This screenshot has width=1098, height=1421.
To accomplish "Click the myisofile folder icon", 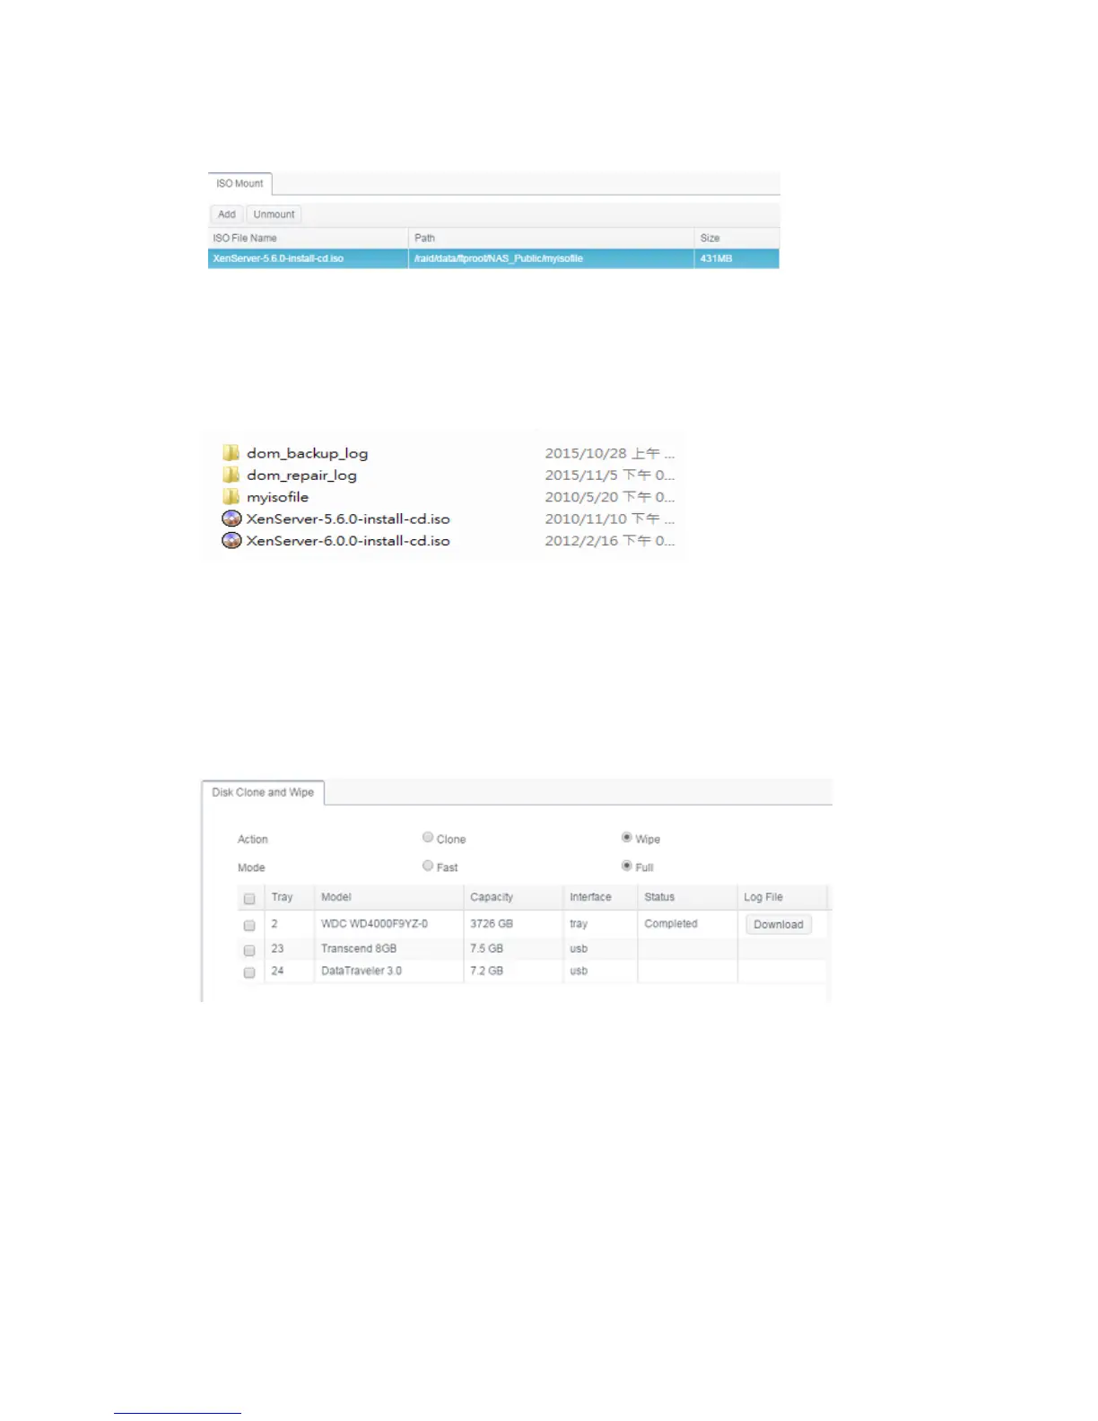I will click(x=231, y=496).
